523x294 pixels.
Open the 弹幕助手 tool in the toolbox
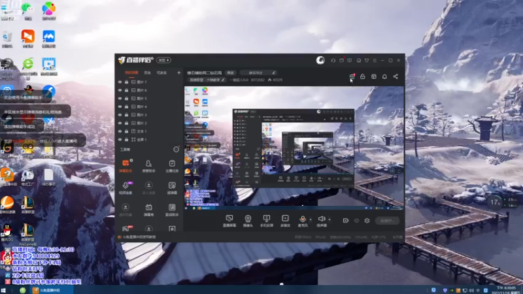point(126,165)
